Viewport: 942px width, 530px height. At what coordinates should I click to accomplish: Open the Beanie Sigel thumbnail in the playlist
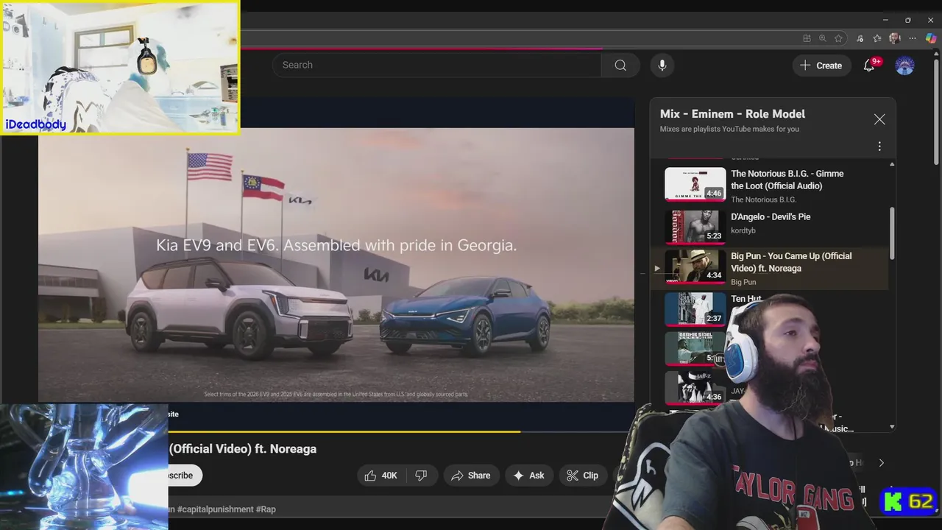click(x=695, y=348)
